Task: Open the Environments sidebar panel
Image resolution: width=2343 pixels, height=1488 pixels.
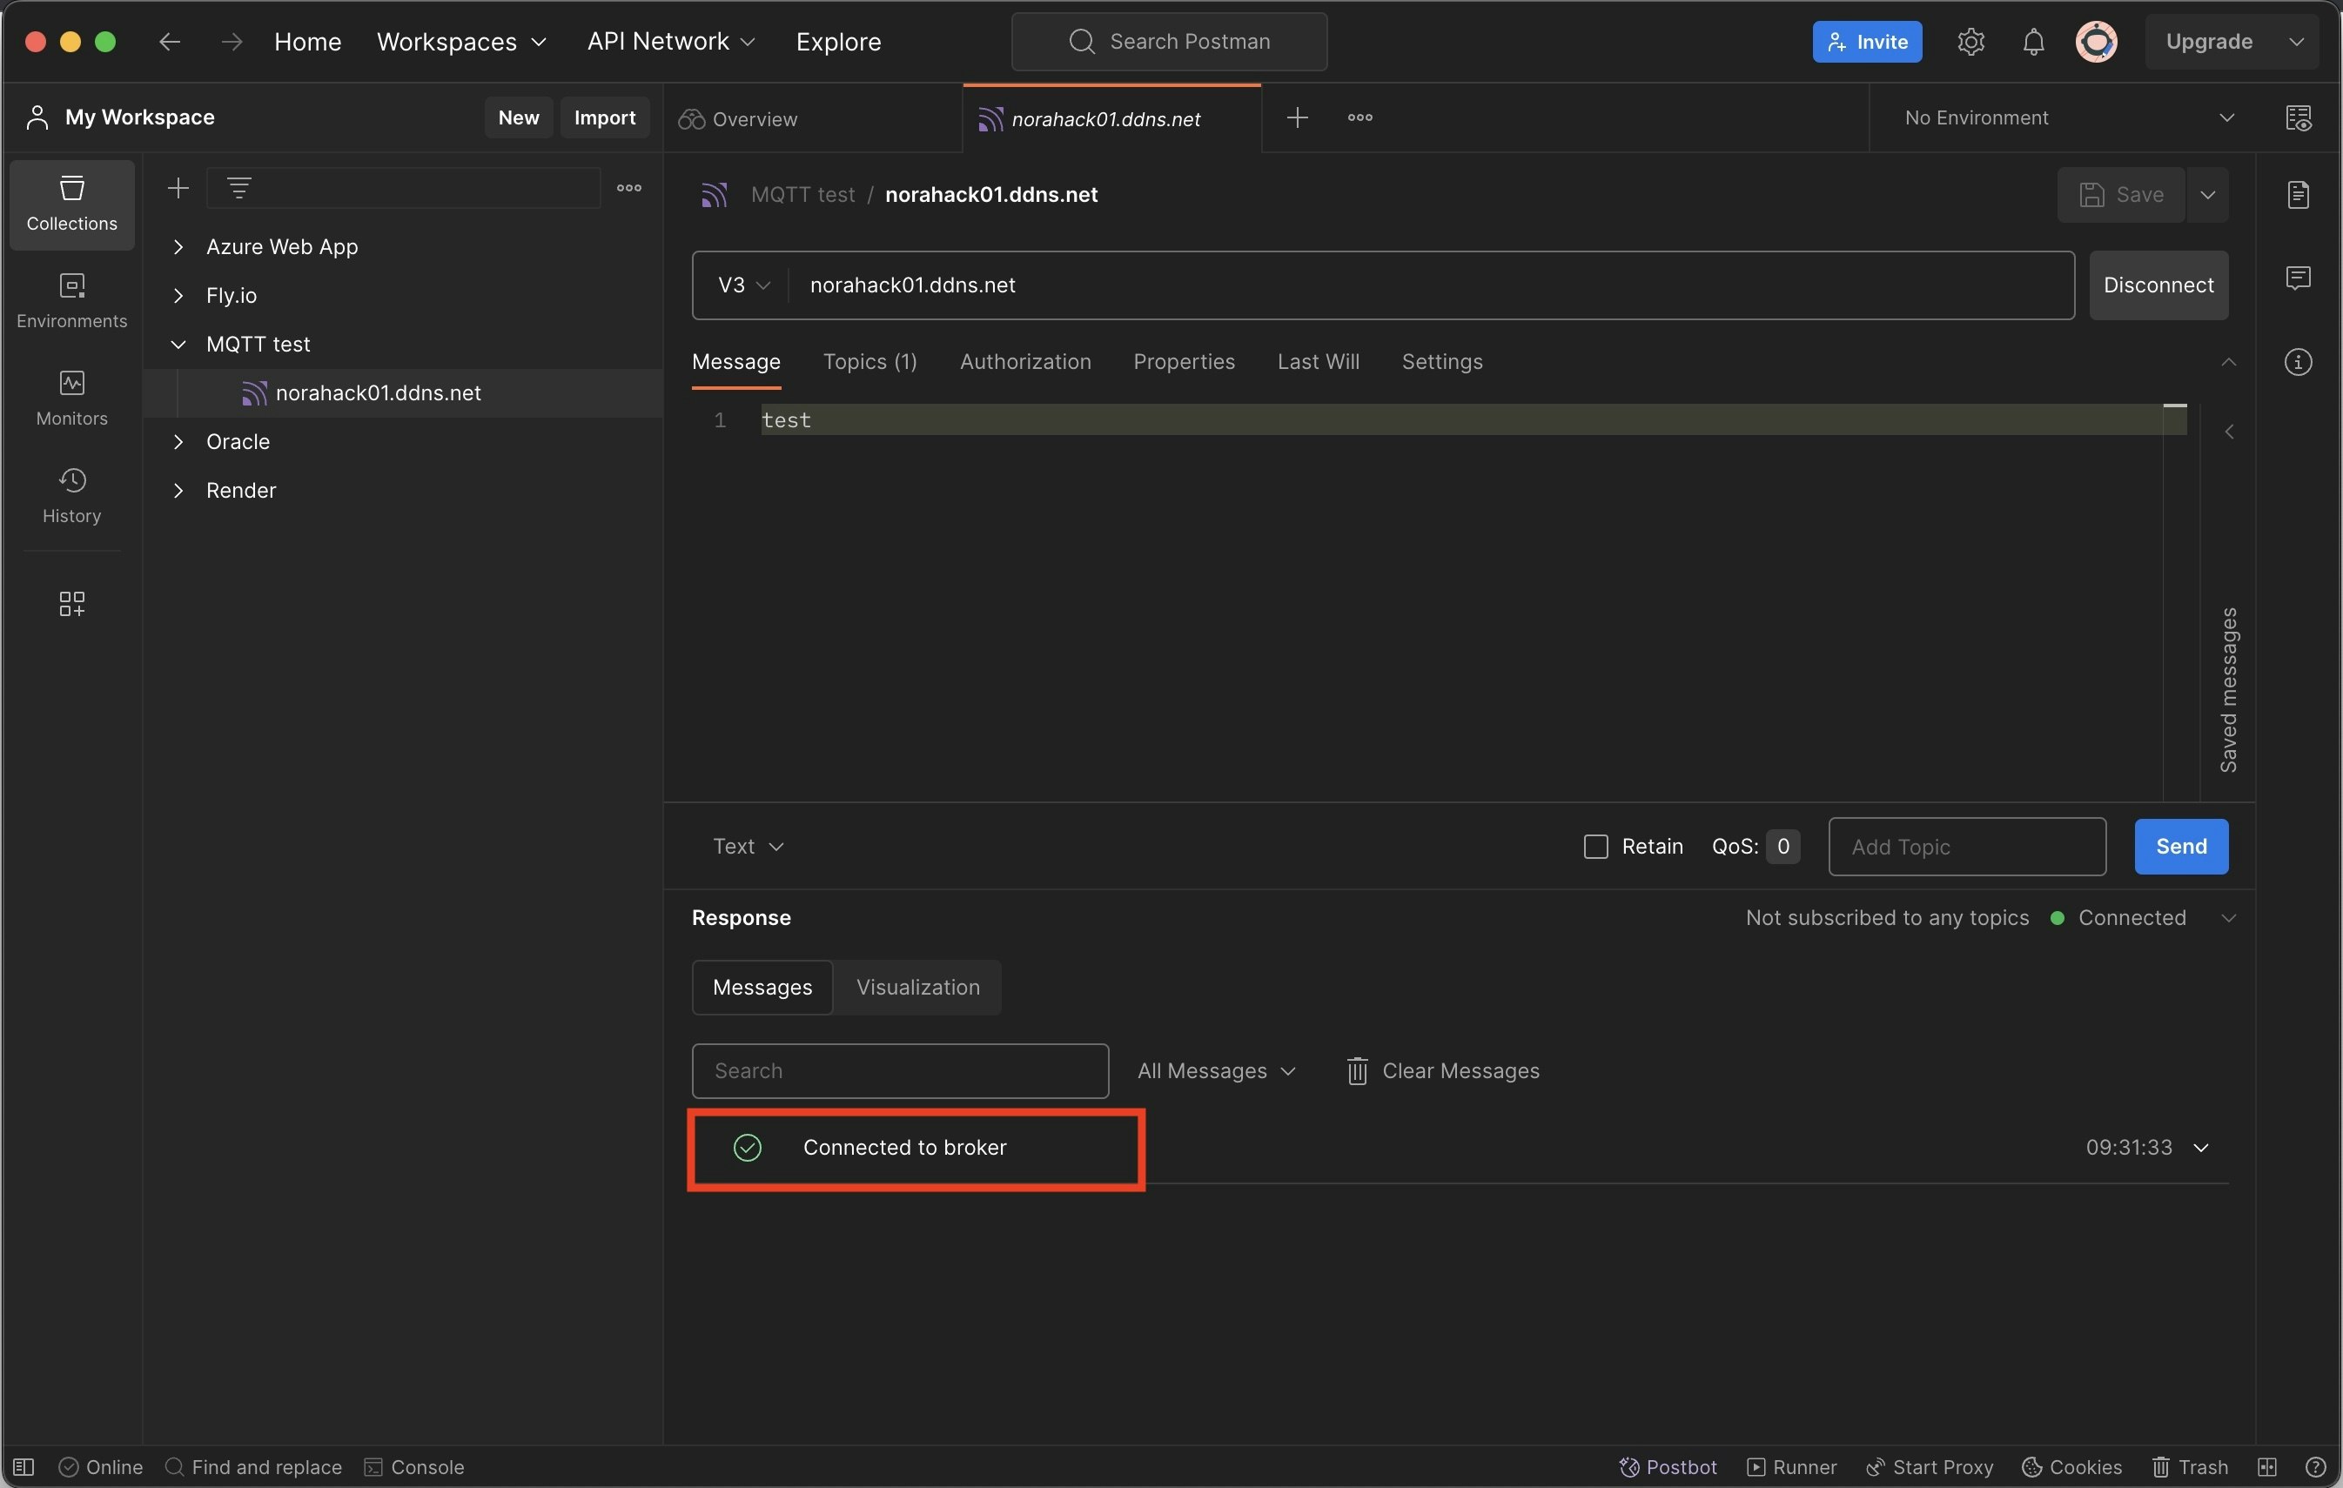Action: [x=72, y=300]
